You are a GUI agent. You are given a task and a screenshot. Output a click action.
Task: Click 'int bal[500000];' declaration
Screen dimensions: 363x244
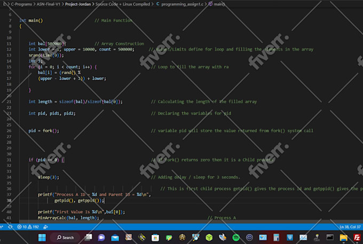click(x=47, y=44)
